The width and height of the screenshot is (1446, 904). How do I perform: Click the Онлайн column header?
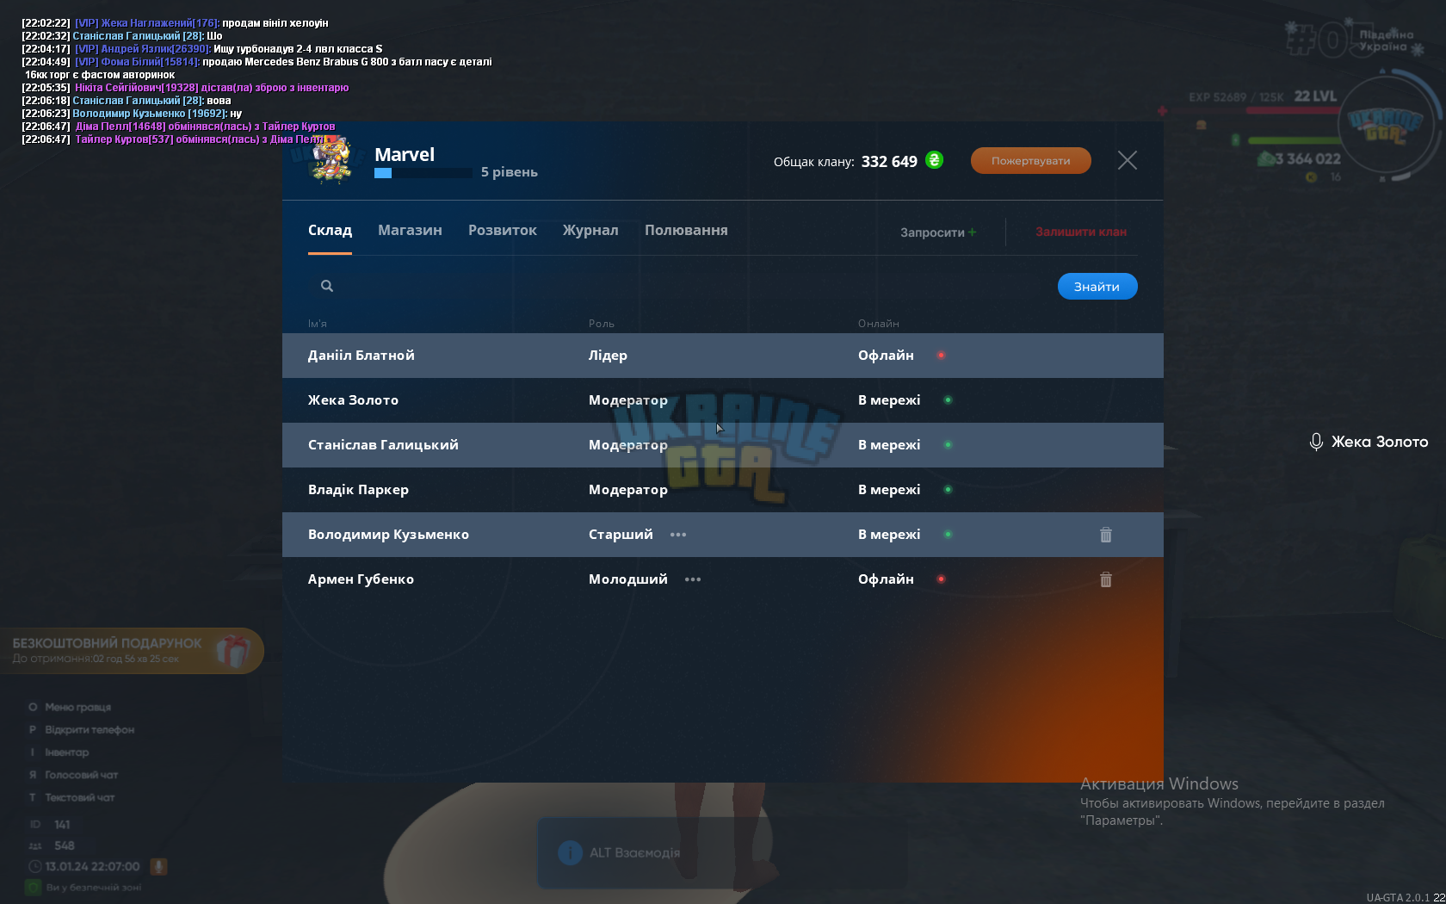pyautogui.click(x=879, y=324)
